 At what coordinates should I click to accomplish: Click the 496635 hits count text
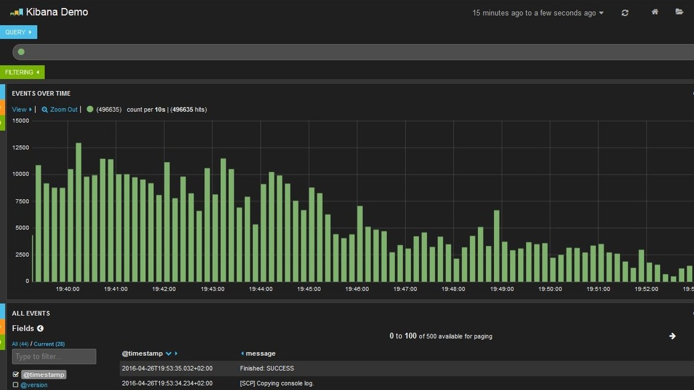189,109
